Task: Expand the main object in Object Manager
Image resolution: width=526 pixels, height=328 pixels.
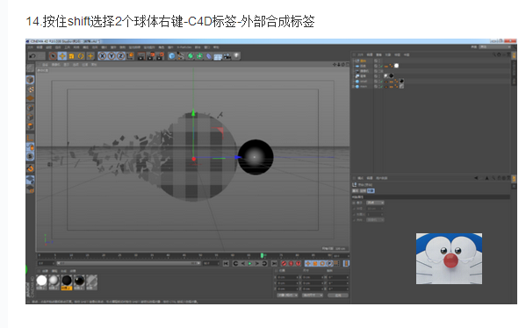Action: tap(353, 87)
